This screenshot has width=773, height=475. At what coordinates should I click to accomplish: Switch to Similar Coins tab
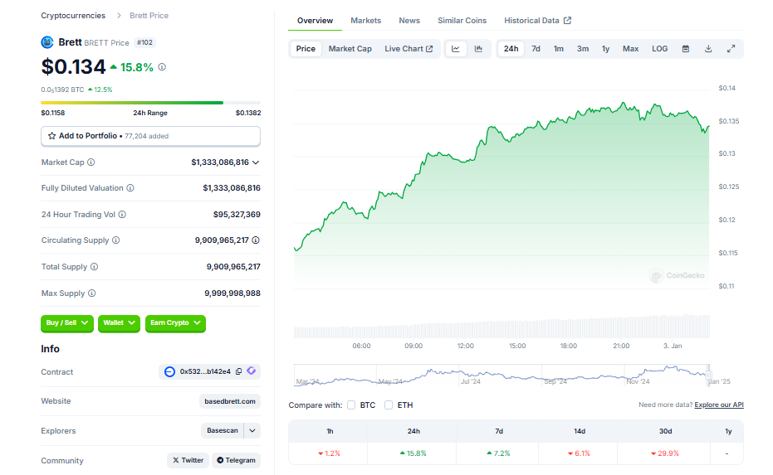click(x=462, y=21)
